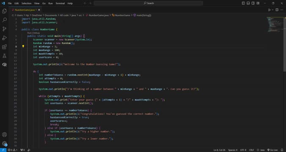Image resolution: width=286 pixels, height=152 pixels.
Task: Open problems errors and warnings indicator
Action: (x=13, y=150)
